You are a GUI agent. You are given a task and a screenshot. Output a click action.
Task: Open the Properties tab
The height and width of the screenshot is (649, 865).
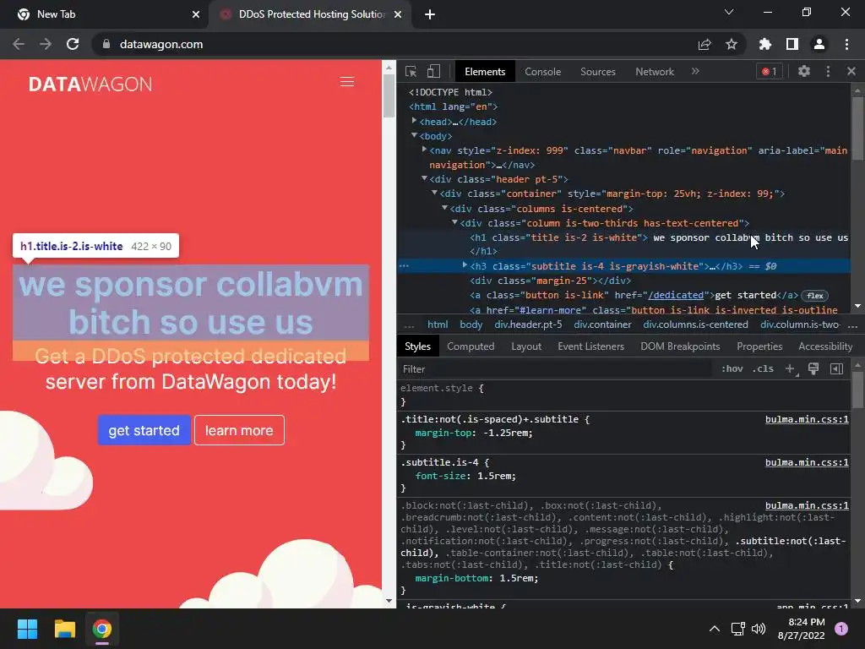click(759, 346)
